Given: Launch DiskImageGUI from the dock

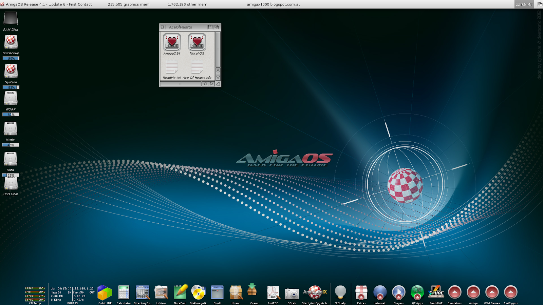Looking at the screenshot, I should [x=199, y=292].
